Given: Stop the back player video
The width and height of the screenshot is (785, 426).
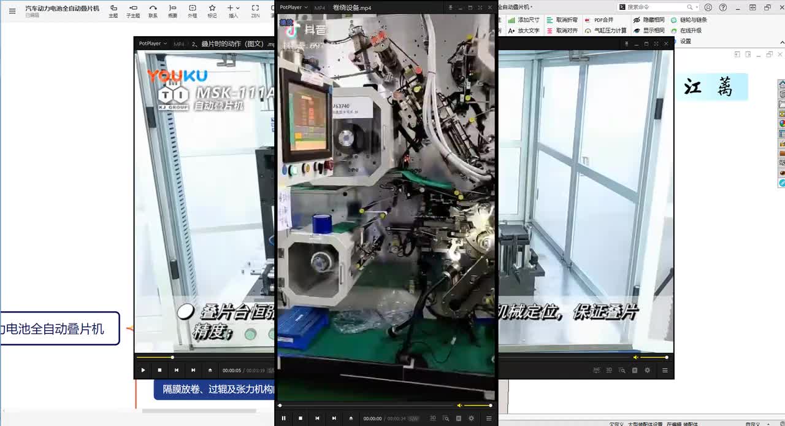Looking at the screenshot, I should click(159, 370).
